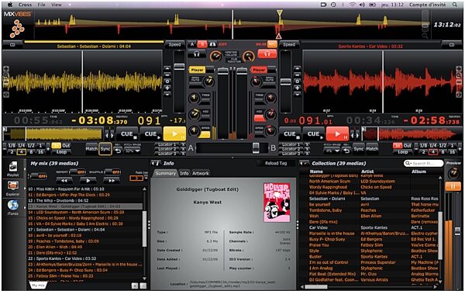Open deck B pitch range dropdown
465x291 pixels.
click(x=332, y=151)
